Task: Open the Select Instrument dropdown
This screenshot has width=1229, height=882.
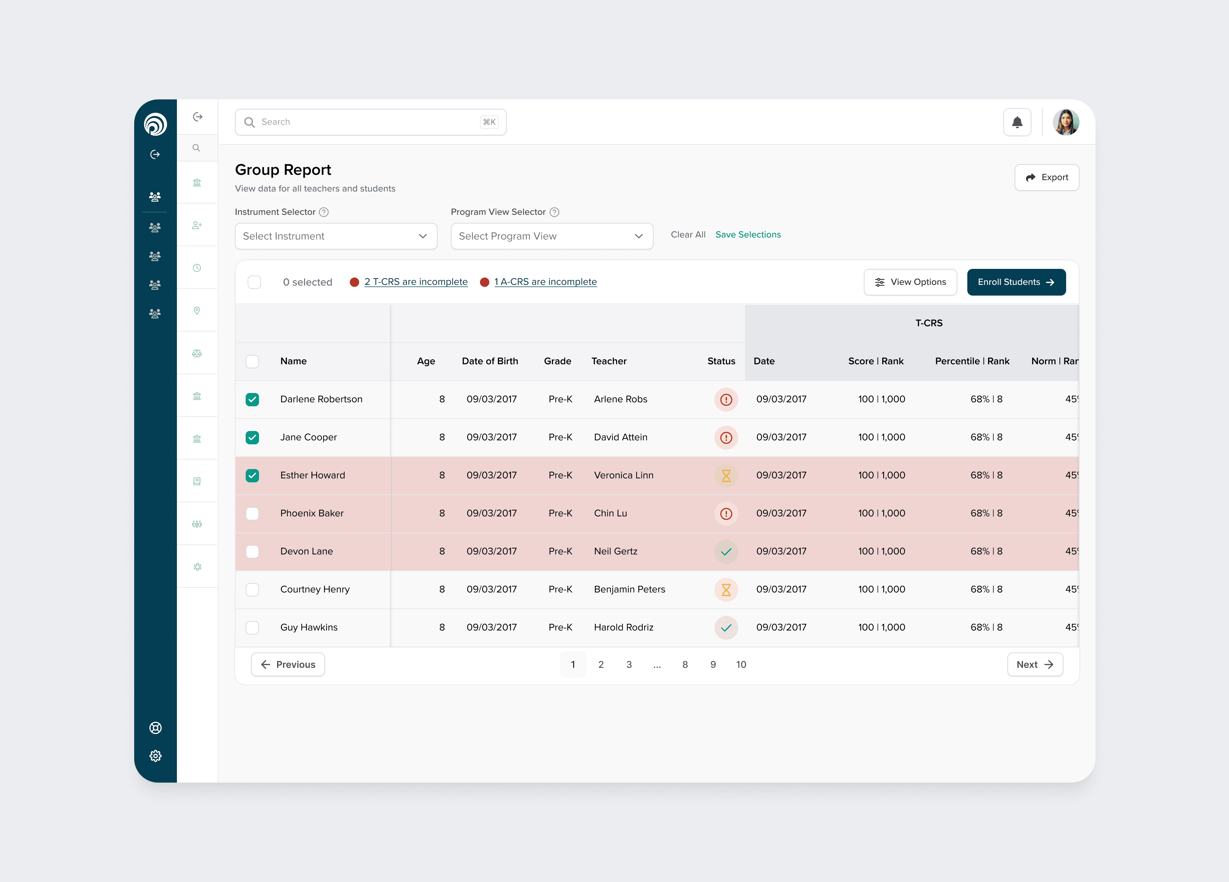Action: coord(335,236)
